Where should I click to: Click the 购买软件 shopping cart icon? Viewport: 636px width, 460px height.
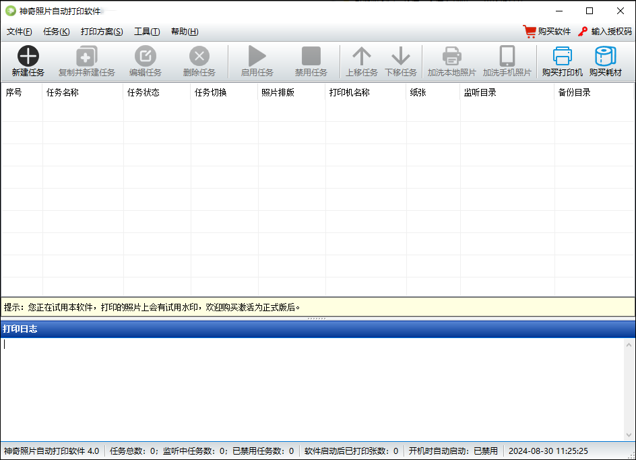point(530,32)
